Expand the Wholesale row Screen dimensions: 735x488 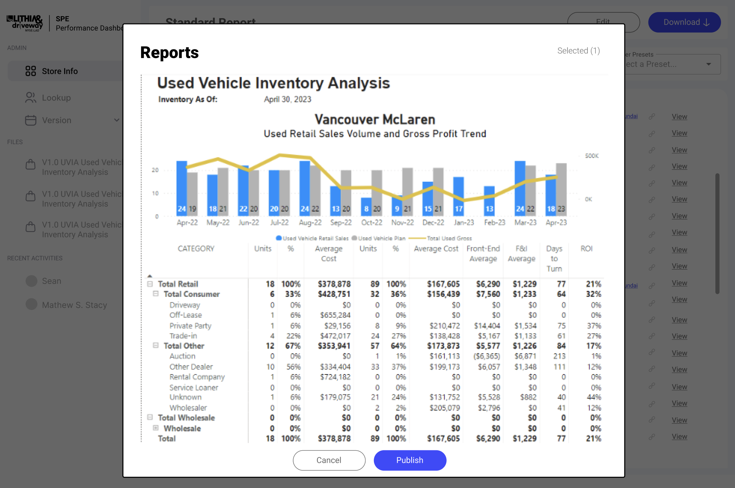[x=155, y=428]
